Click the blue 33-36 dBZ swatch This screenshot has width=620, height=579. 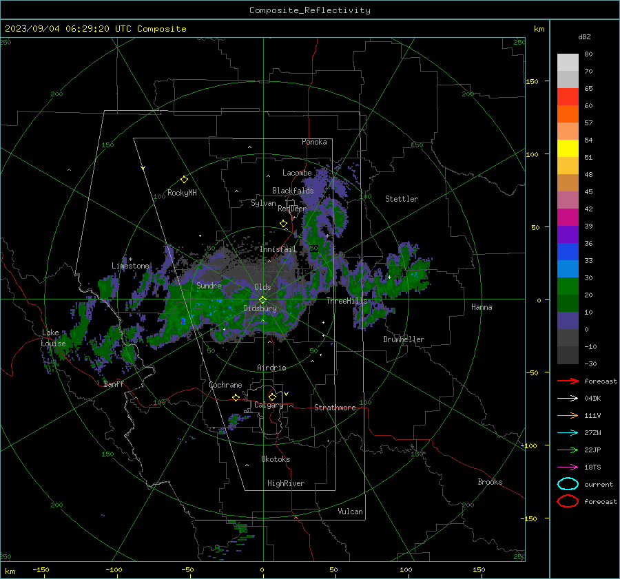(568, 251)
